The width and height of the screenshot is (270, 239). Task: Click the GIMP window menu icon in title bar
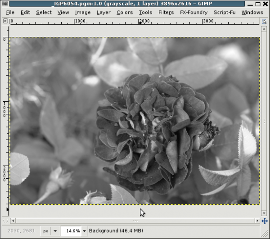coord(4,4)
